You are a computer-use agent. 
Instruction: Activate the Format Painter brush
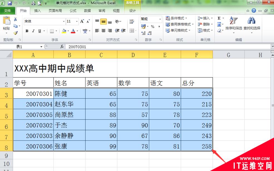[x=16, y=33]
